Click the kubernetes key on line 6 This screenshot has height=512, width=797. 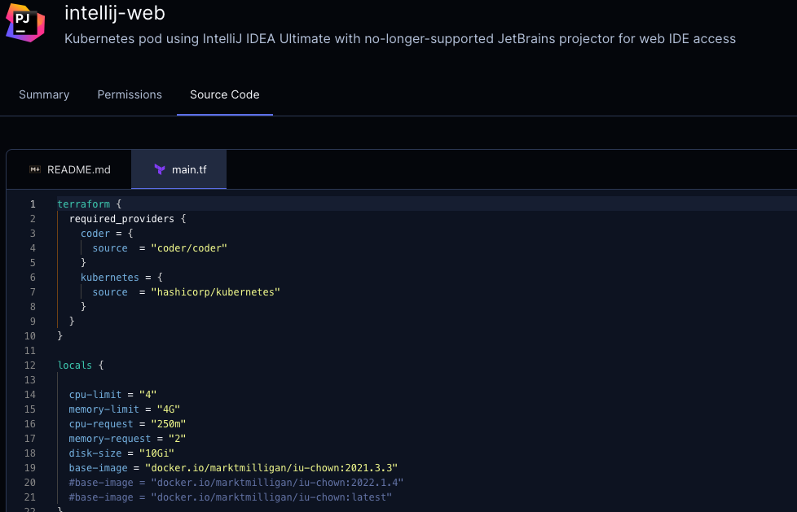110,278
